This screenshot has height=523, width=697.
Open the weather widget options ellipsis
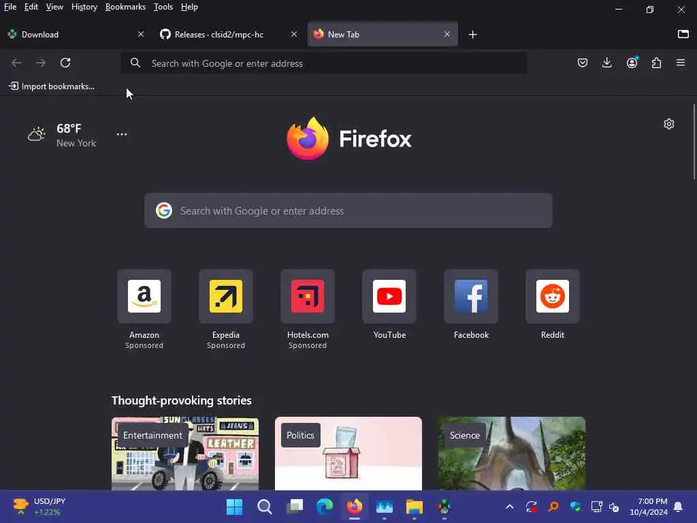point(122,134)
